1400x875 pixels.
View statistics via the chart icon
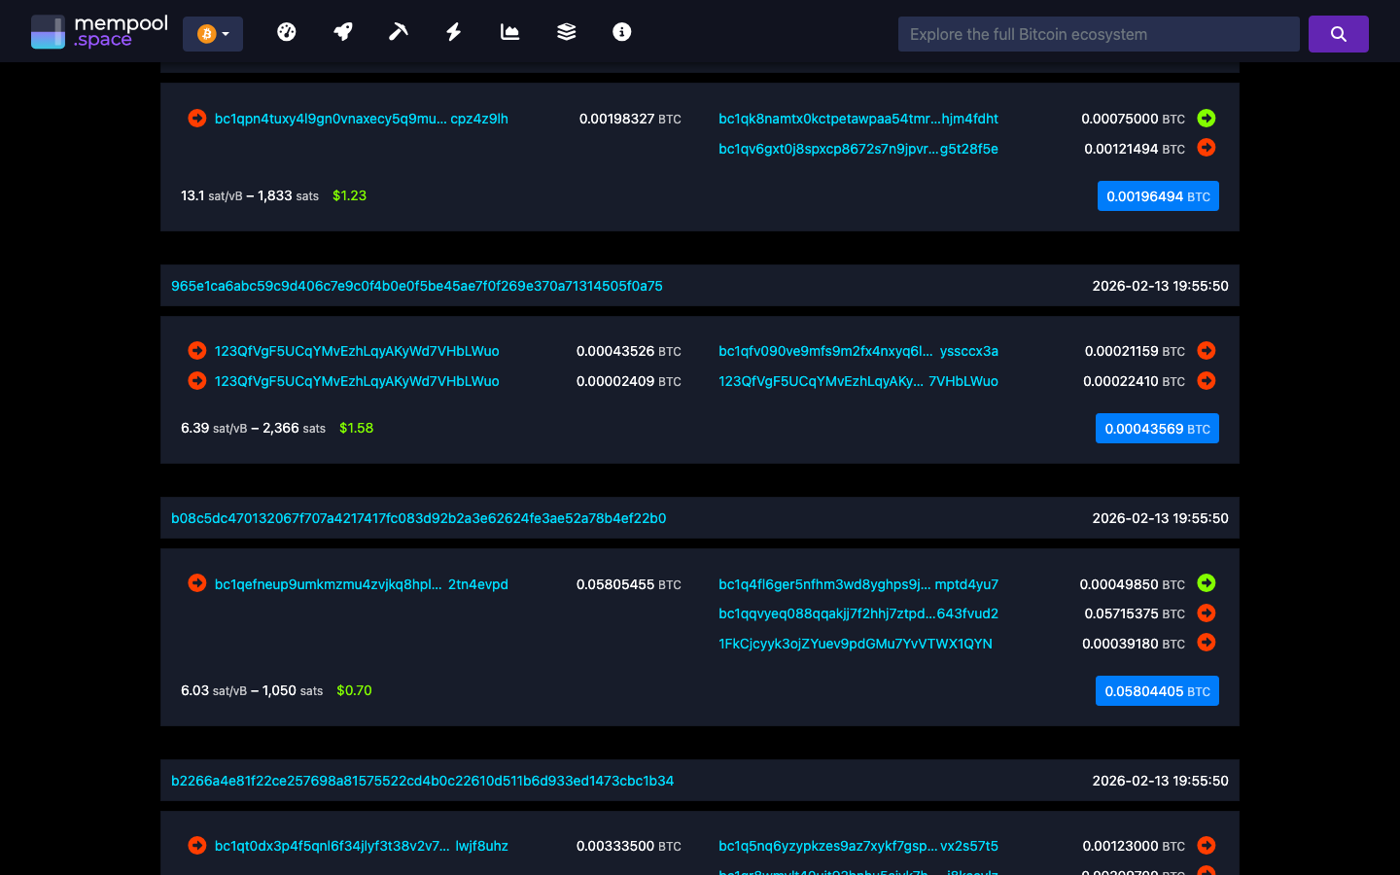[509, 32]
